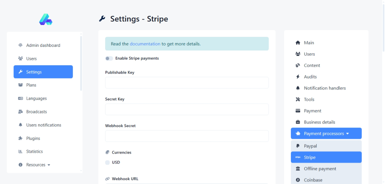Image resolution: width=385 pixels, height=184 pixels.
Task: Click the Statistics chart icon
Action: point(21,152)
